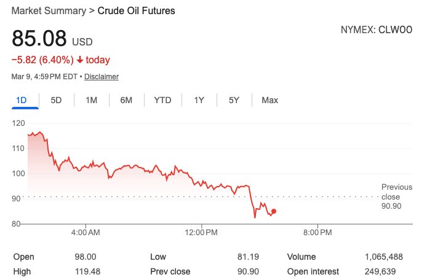The width and height of the screenshot is (435, 280).
Task: Select the 1D time range tab
Action: [22, 100]
